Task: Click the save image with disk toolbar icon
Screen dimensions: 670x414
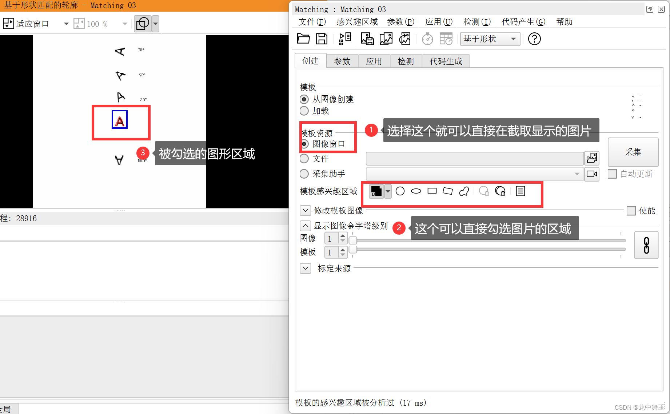Action: click(367, 39)
